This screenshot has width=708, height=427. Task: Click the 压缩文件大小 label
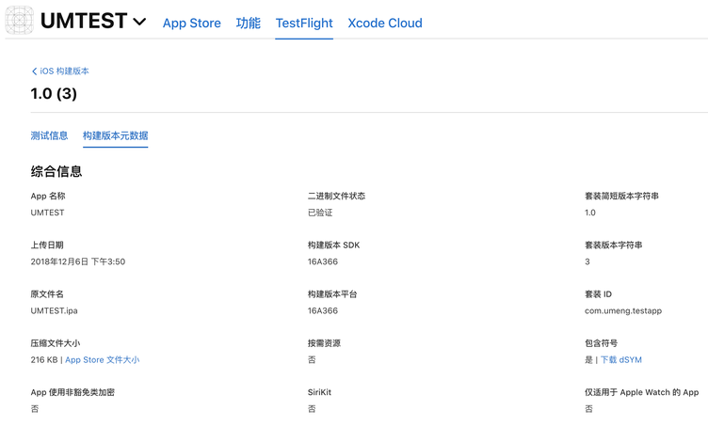[56, 343]
